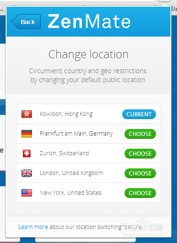
Task: Choose Zurich, Switzerland location
Action: coord(140,153)
